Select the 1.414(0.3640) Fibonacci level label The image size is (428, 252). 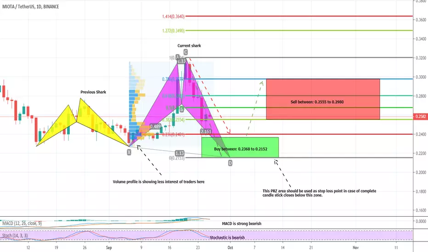coord(173,16)
